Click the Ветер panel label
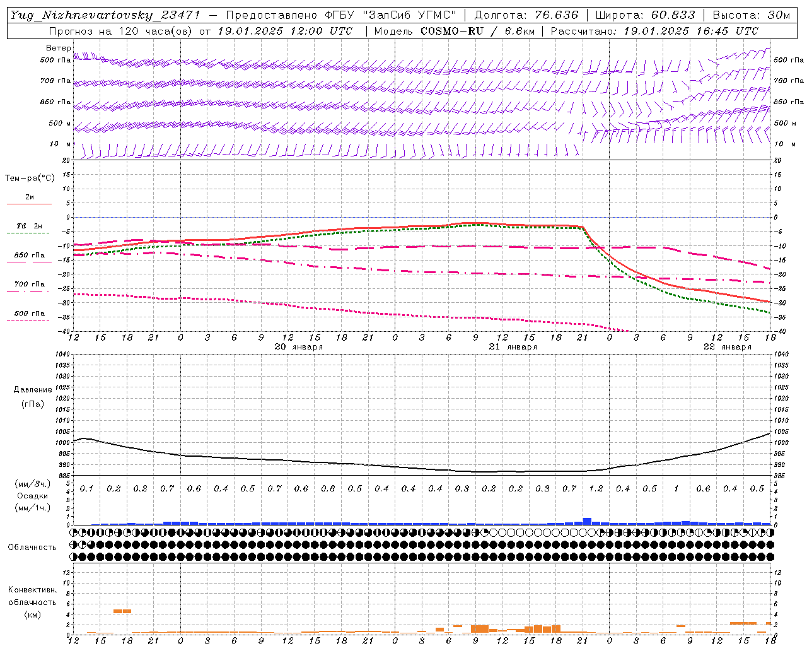 (58, 48)
